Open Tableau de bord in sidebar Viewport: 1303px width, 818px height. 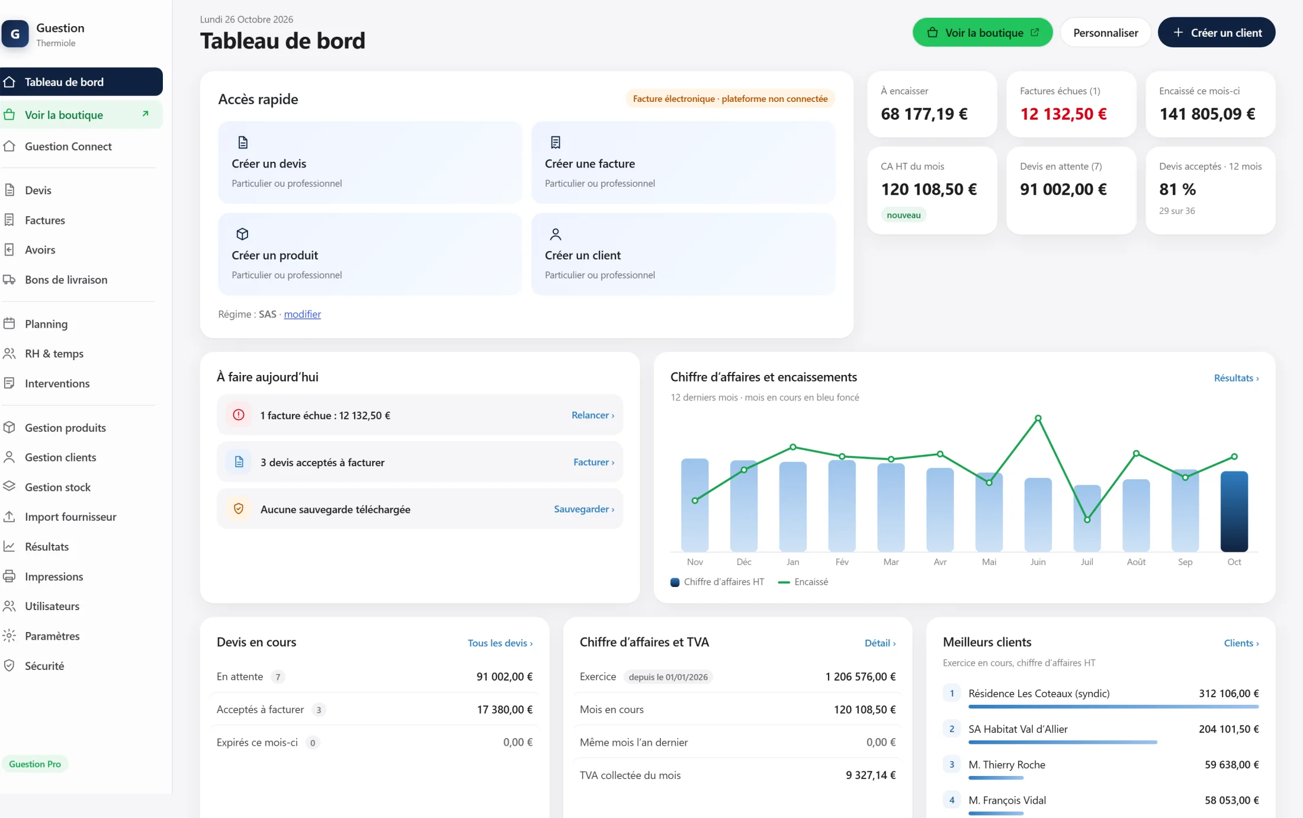(x=82, y=82)
